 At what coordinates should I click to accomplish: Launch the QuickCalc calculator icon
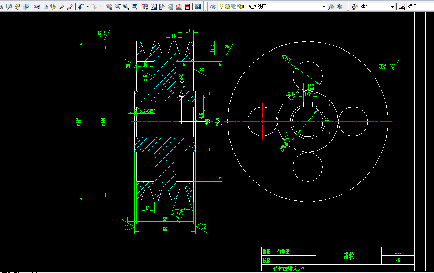tap(187, 6)
